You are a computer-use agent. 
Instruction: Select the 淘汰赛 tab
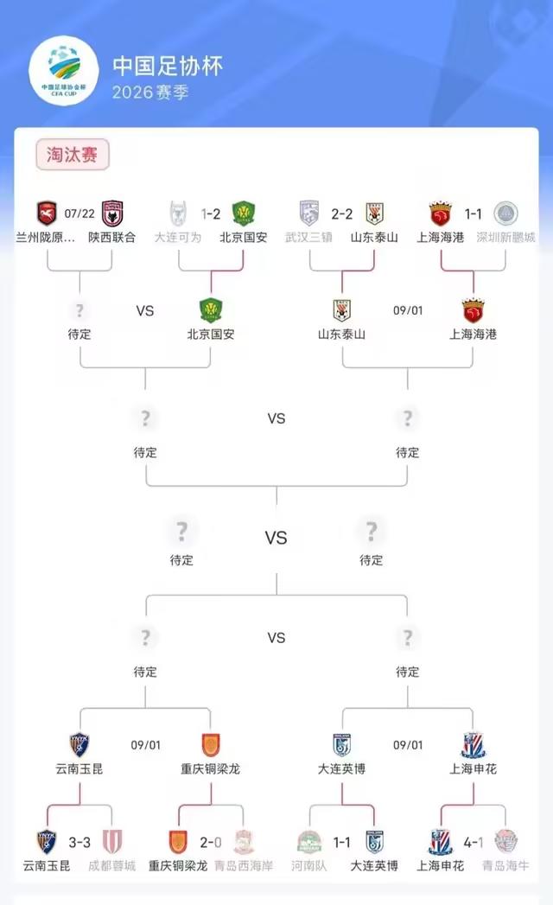[x=73, y=155]
